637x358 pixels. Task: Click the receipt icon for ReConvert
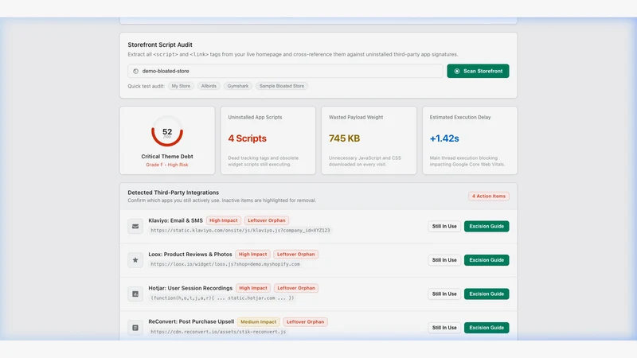tap(135, 328)
